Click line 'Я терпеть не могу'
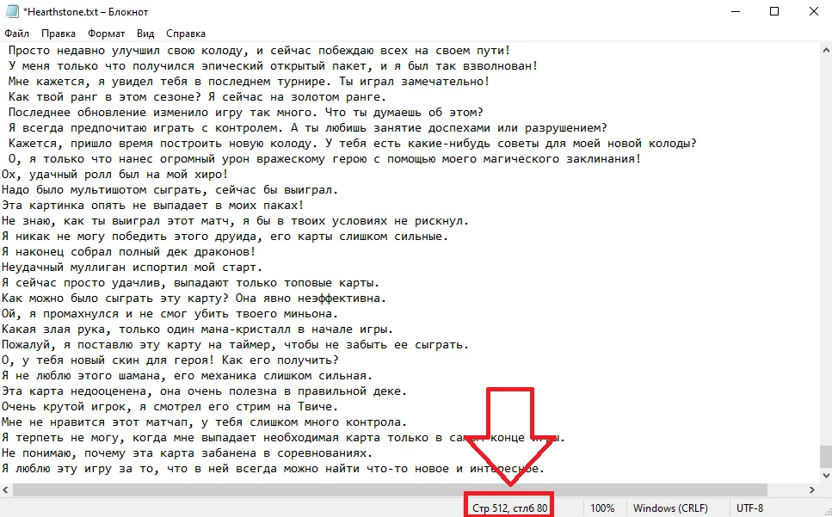 pos(283,438)
